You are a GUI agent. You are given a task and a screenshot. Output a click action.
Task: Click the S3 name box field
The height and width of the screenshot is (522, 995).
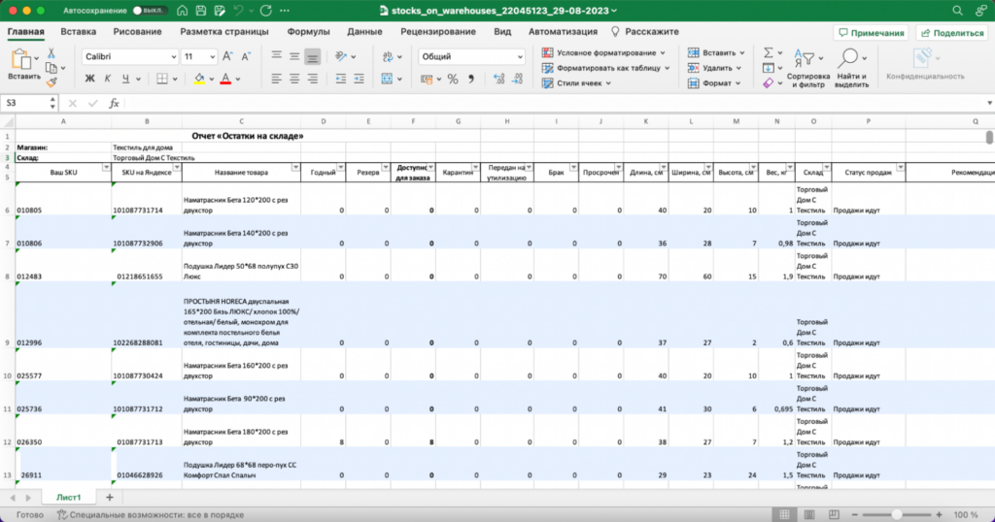click(24, 103)
